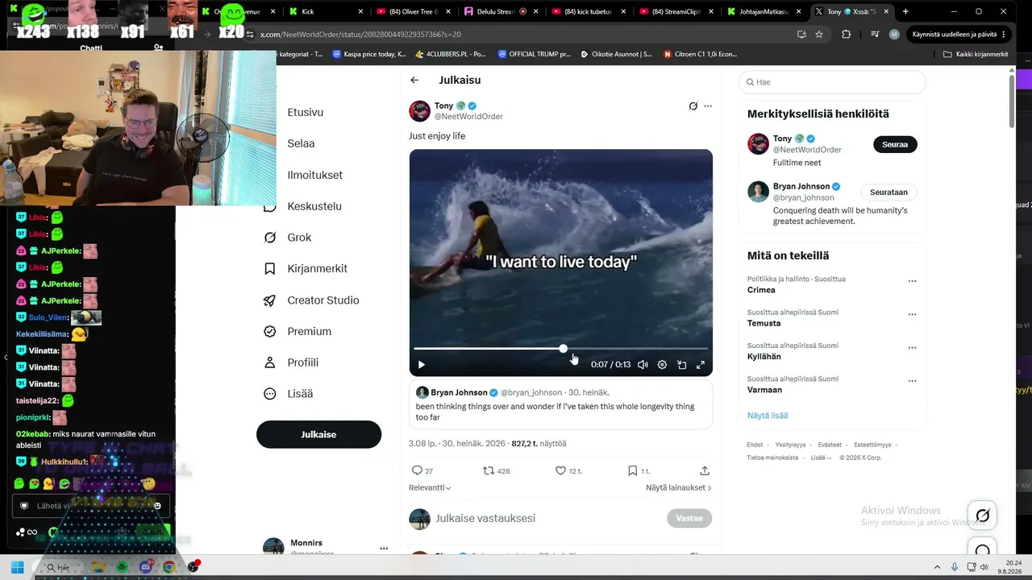Open the floating Grok button
1032x580 pixels.
[982, 516]
